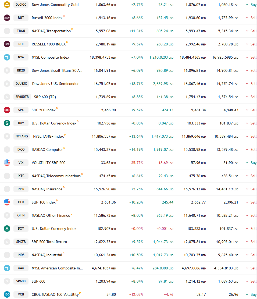Screen dimensions: 257x299
Task: Open NASDAQ Telecommunications name link
Action: (56, 176)
